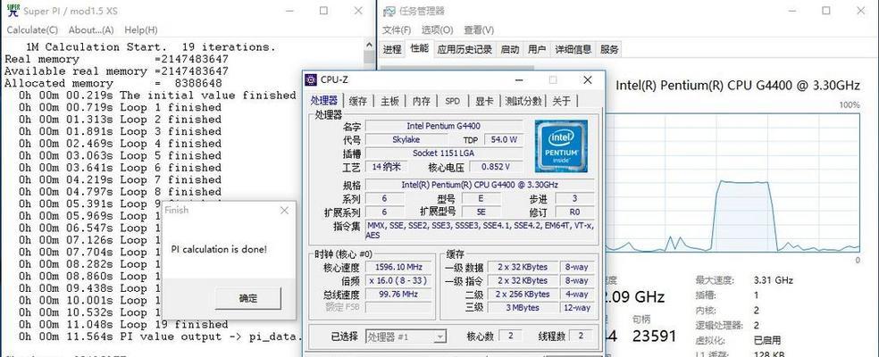
Task: Click 确定 button in Finish dialog
Action: point(247,299)
